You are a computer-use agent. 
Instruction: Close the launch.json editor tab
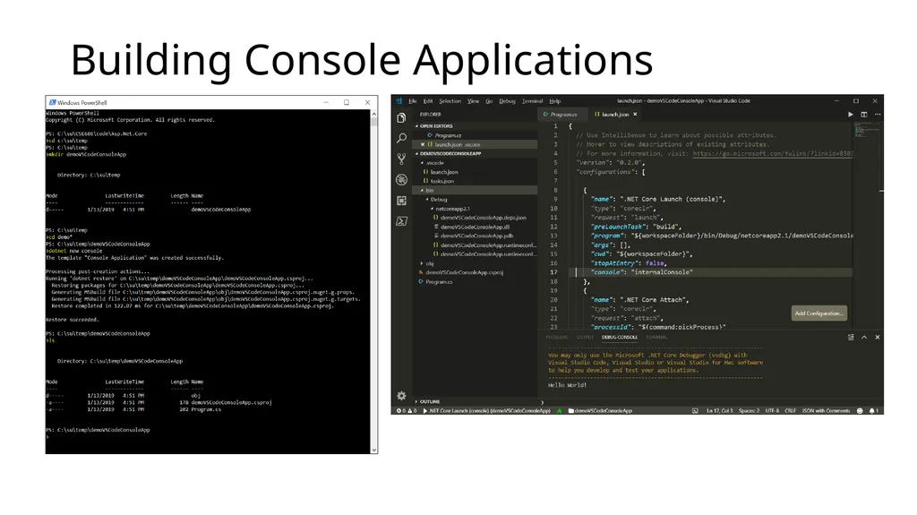click(635, 115)
